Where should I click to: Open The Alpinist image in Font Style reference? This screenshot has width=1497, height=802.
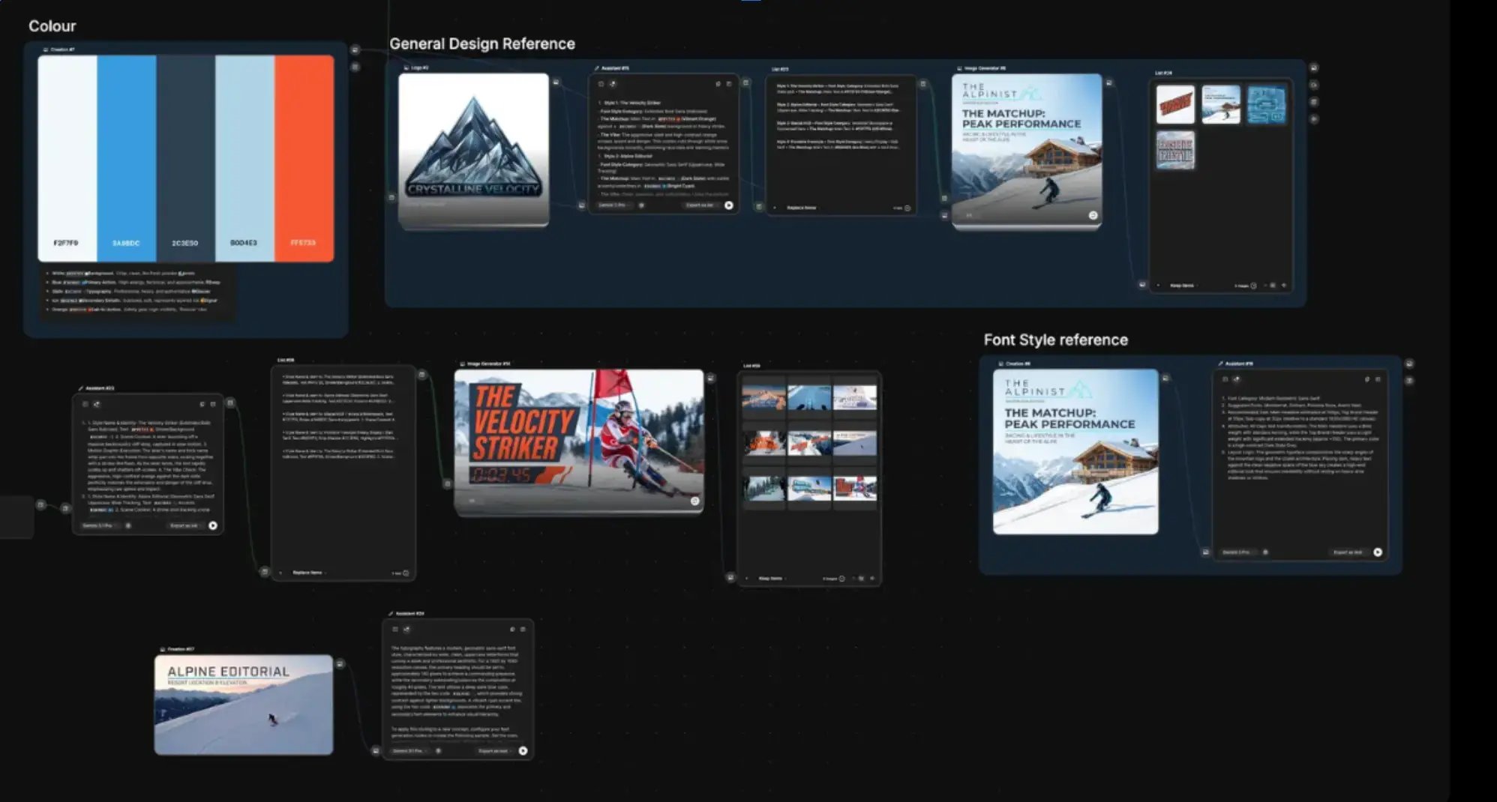pos(1075,451)
